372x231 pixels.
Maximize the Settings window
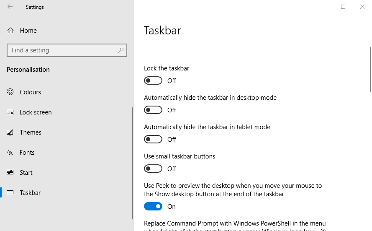(343, 7)
